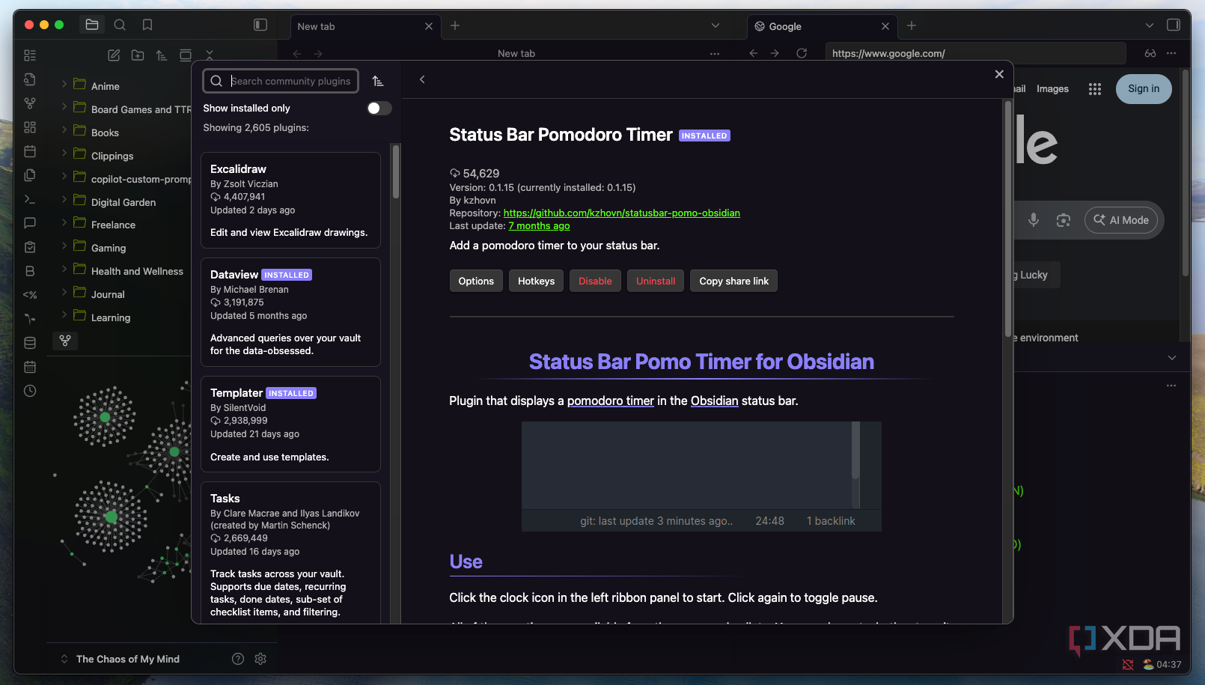Open the search icon in top bar
Image resolution: width=1205 pixels, height=685 pixels.
click(120, 25)
